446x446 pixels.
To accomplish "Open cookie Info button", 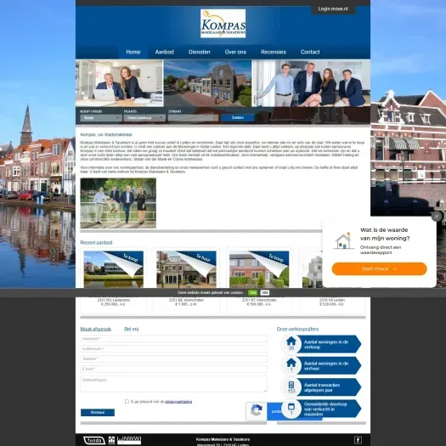I will click(265, 293).
